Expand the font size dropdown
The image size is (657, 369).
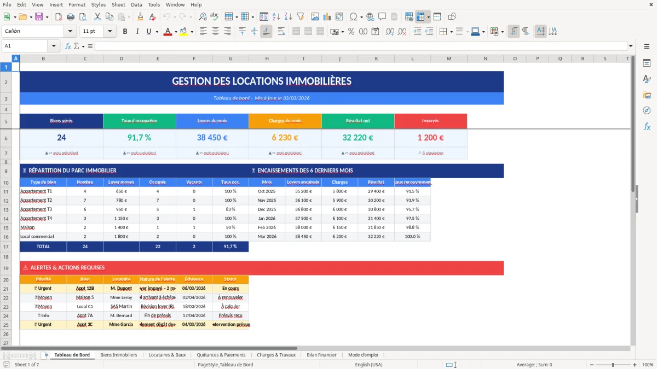pos(108,31)
